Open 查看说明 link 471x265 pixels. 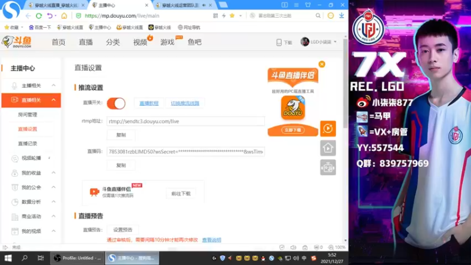click(x=211, y=240)
